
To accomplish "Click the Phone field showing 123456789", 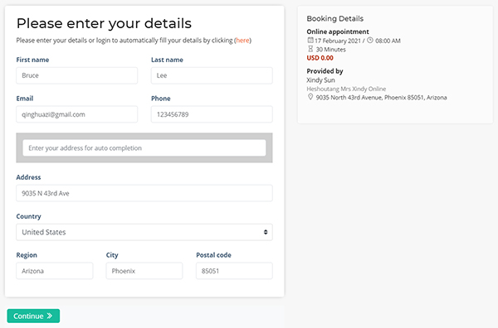I will point(212,114).
